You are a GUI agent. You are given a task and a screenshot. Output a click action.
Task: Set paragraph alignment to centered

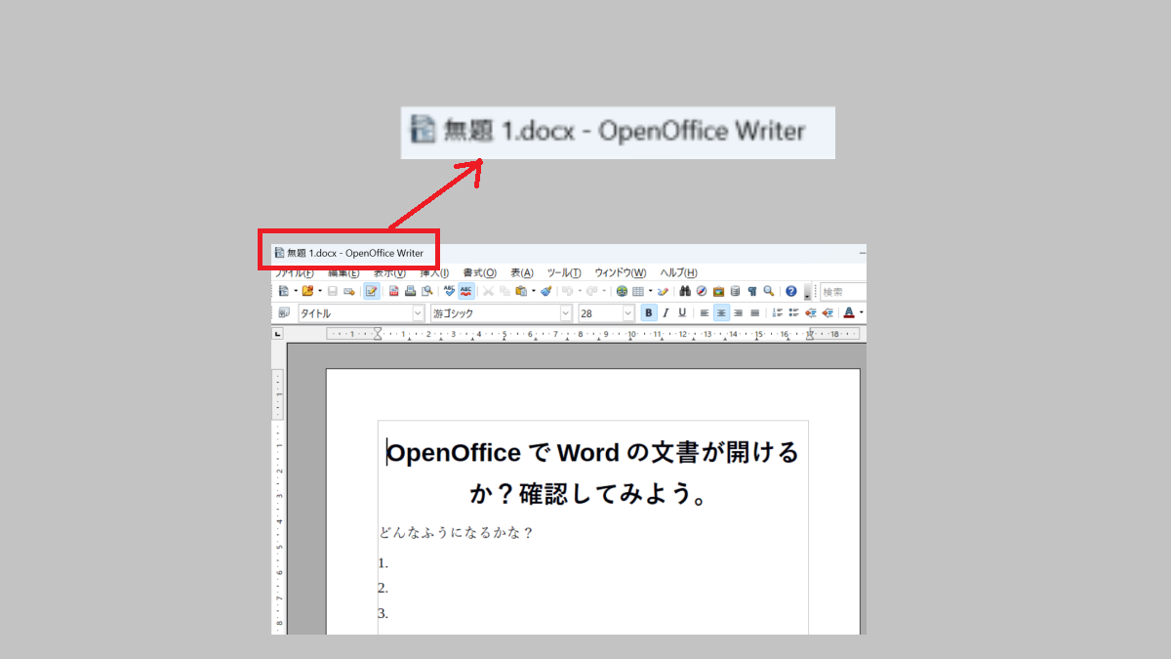721,313
